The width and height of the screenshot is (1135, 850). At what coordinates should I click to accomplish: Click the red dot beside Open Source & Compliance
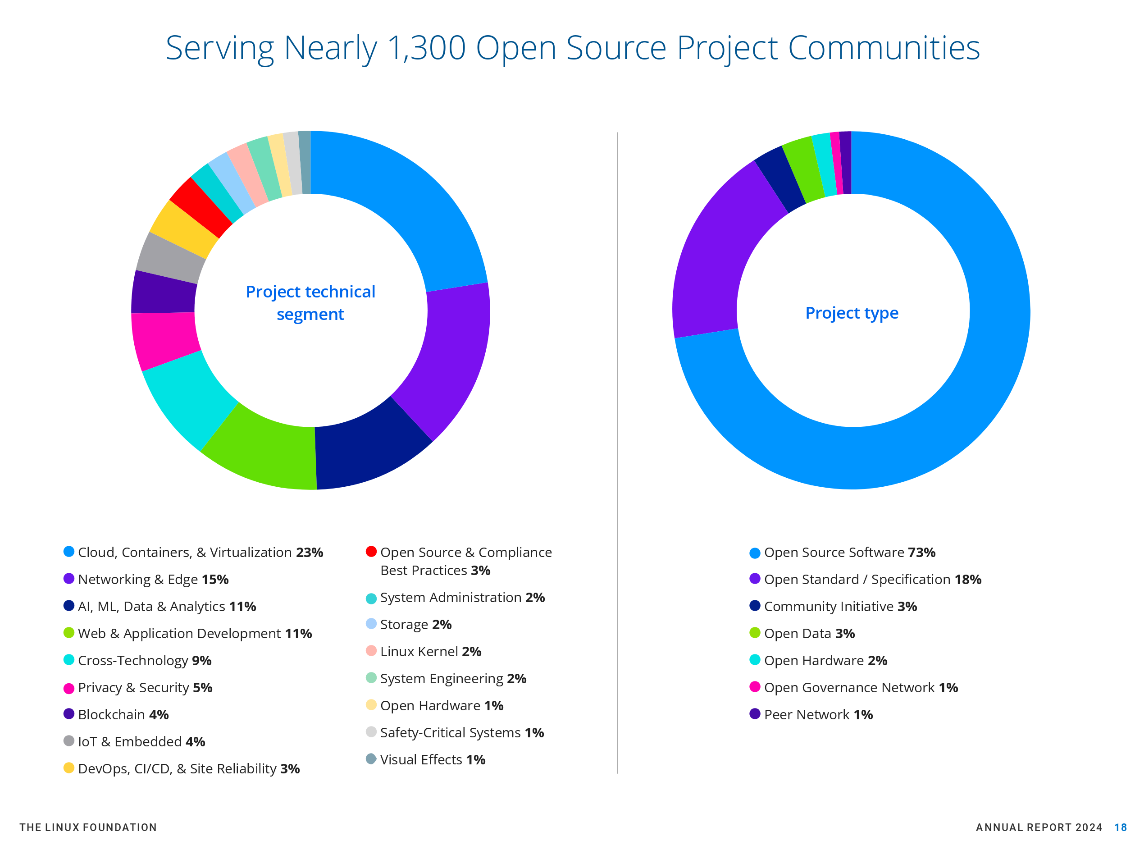point(371,551)
